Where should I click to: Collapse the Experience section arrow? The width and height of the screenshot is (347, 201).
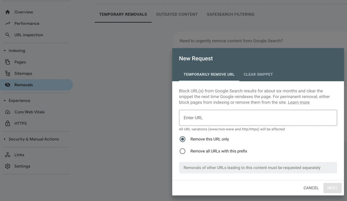point(5,100)
